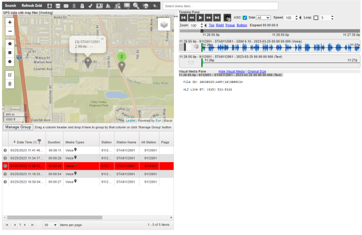
Task: Click info icon of the 11:19:33 row
Action: (x=5, y=174)
